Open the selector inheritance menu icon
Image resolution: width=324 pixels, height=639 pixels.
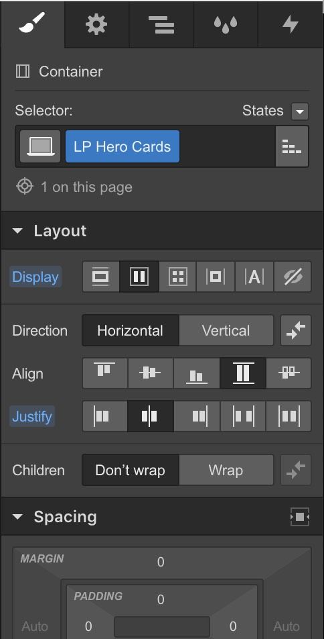[x=292, y=146]
